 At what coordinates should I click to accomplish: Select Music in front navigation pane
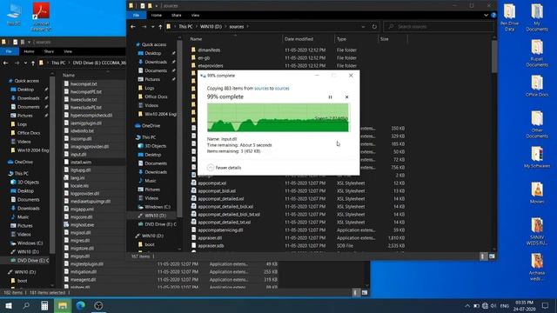(x=151, y=181)
